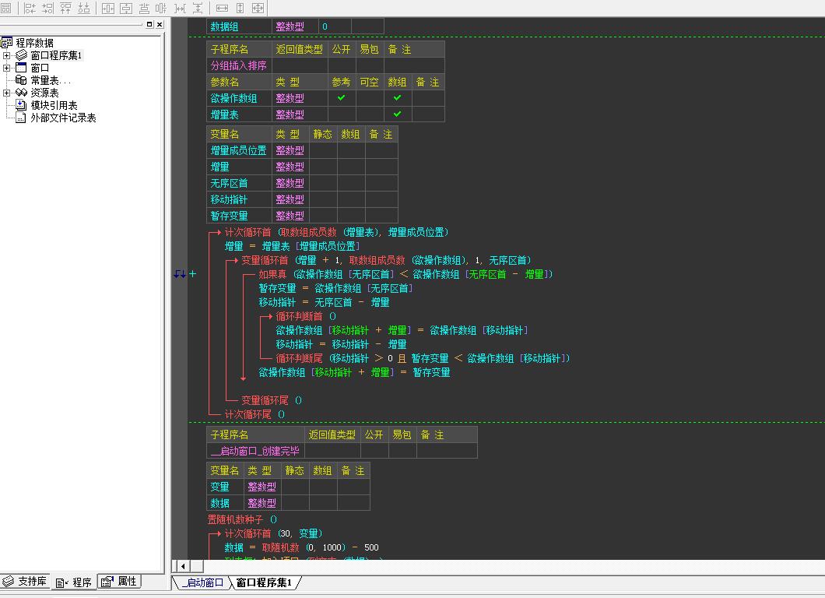Click the make same height icon

coord(240,8)
